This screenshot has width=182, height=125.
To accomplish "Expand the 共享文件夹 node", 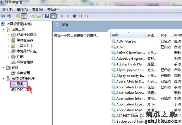I will [x=9, y=46].
